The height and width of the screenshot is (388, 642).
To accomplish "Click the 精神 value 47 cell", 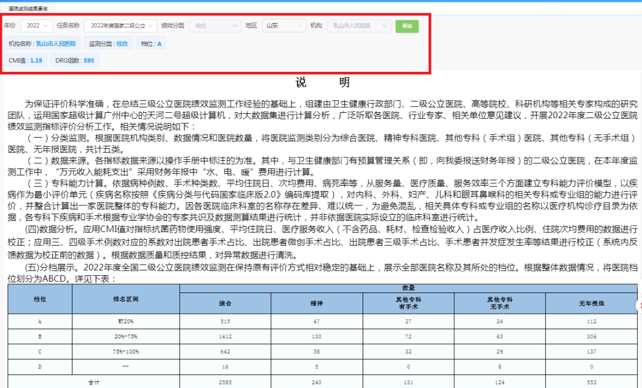I will point(316,322).
